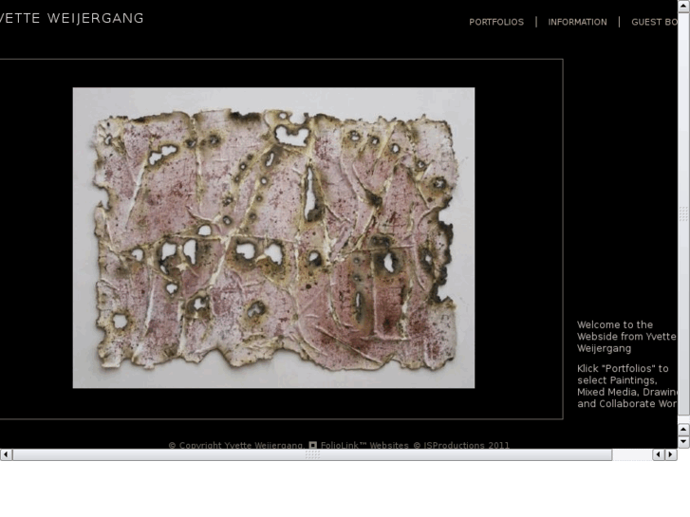Click the up arrow button in the lower pair
Viewport: 690px width, 517px height.
pos(683,429)
